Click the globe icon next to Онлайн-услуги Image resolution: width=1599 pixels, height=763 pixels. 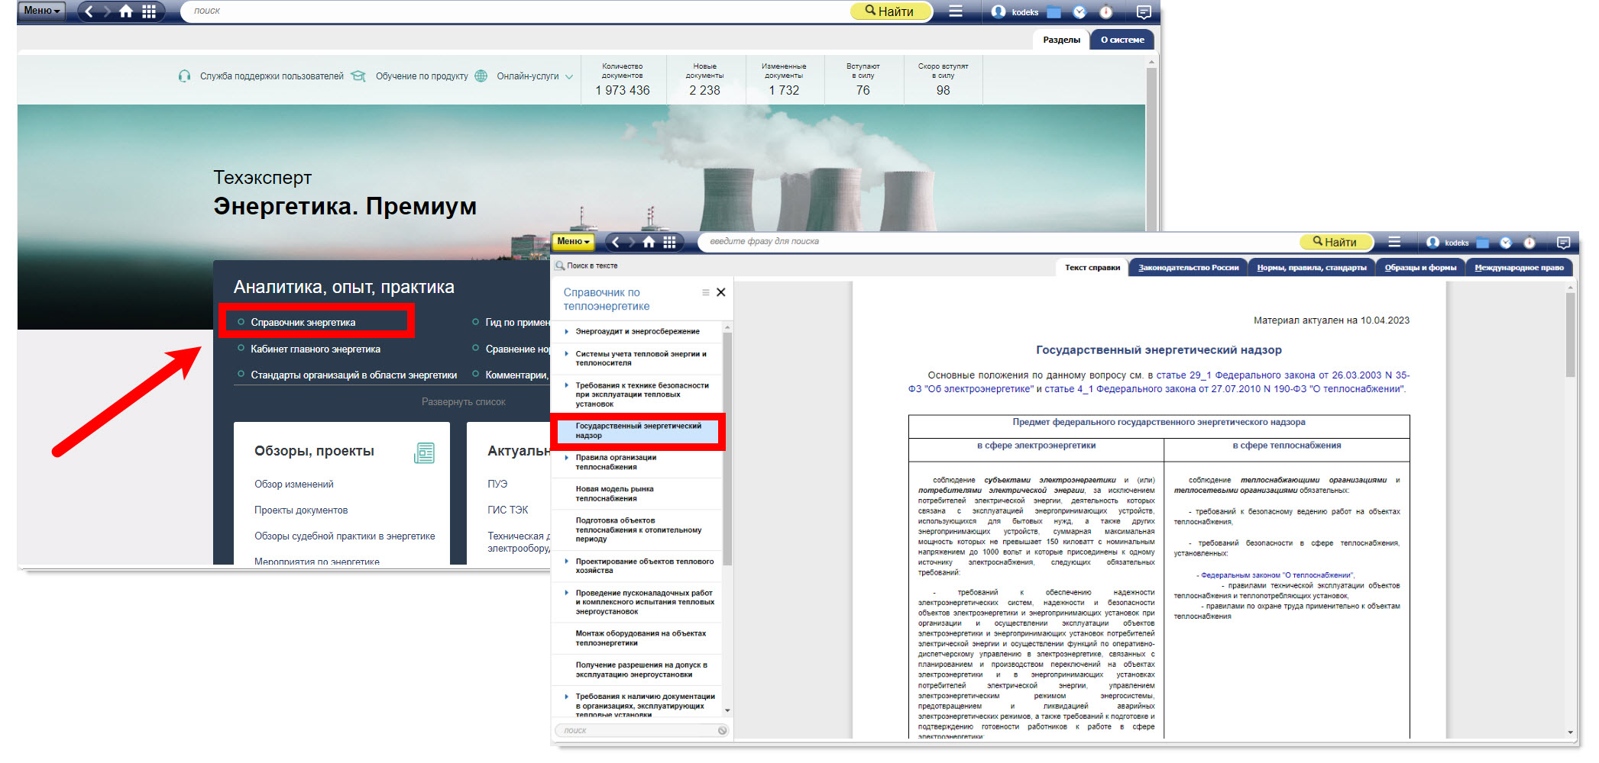point(481,76)
